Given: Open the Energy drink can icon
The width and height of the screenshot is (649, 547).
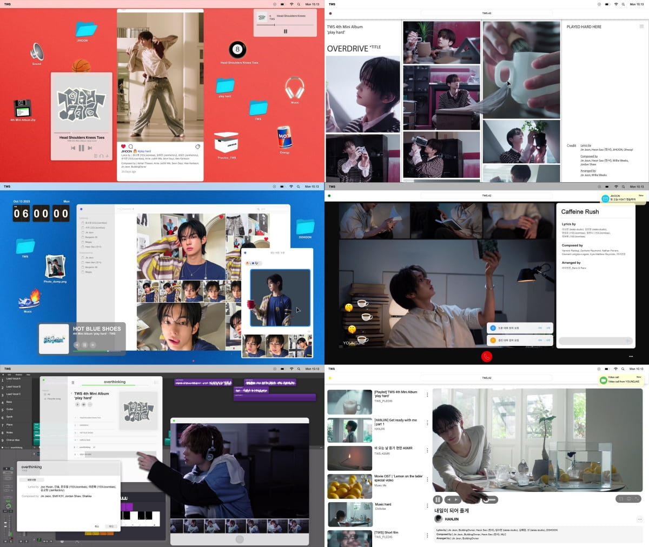Looking at the screenshot, I should 284,138.
